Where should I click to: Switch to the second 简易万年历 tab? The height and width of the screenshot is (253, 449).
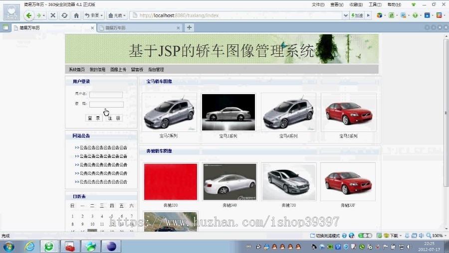(x=140, y=28)
